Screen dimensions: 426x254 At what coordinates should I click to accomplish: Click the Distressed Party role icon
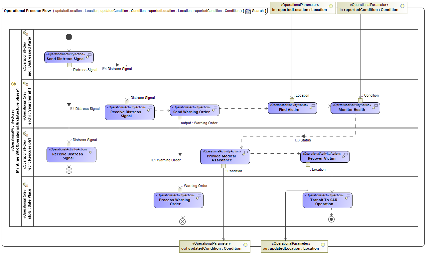pos(26,33)
